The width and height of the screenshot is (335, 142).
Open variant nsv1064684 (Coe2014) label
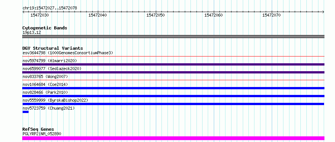point(45,84)
